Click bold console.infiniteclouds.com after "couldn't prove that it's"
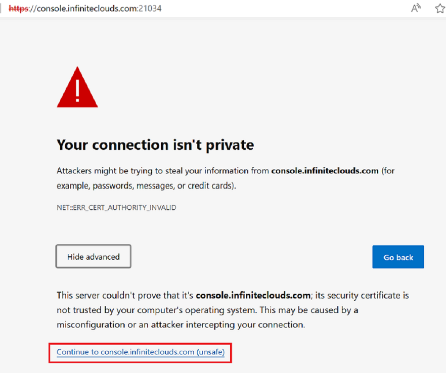This screenshot has width=446, height=373. [252, 295]
